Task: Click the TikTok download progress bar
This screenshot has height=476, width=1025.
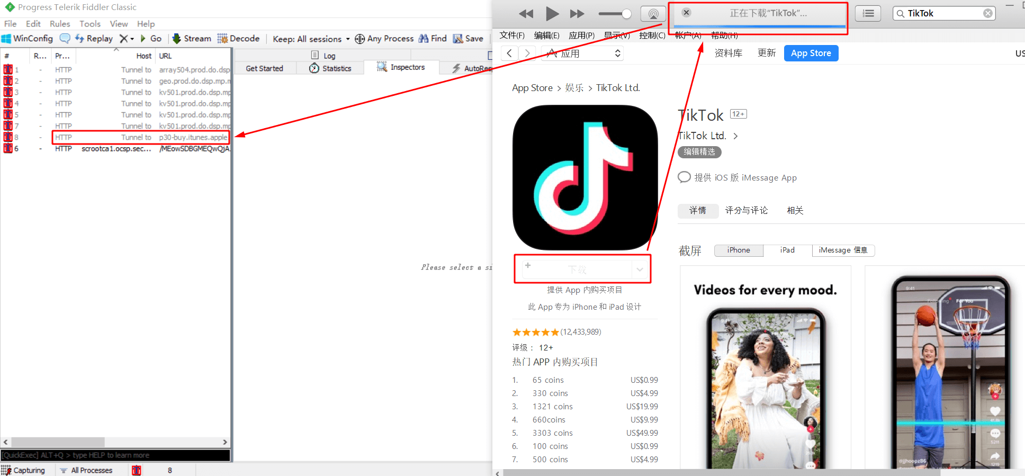Action: 759,26
